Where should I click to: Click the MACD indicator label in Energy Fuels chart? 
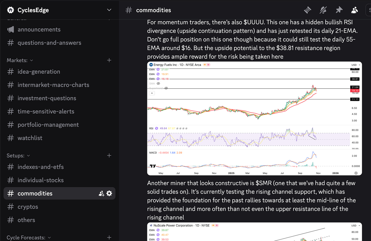[153, 153]
